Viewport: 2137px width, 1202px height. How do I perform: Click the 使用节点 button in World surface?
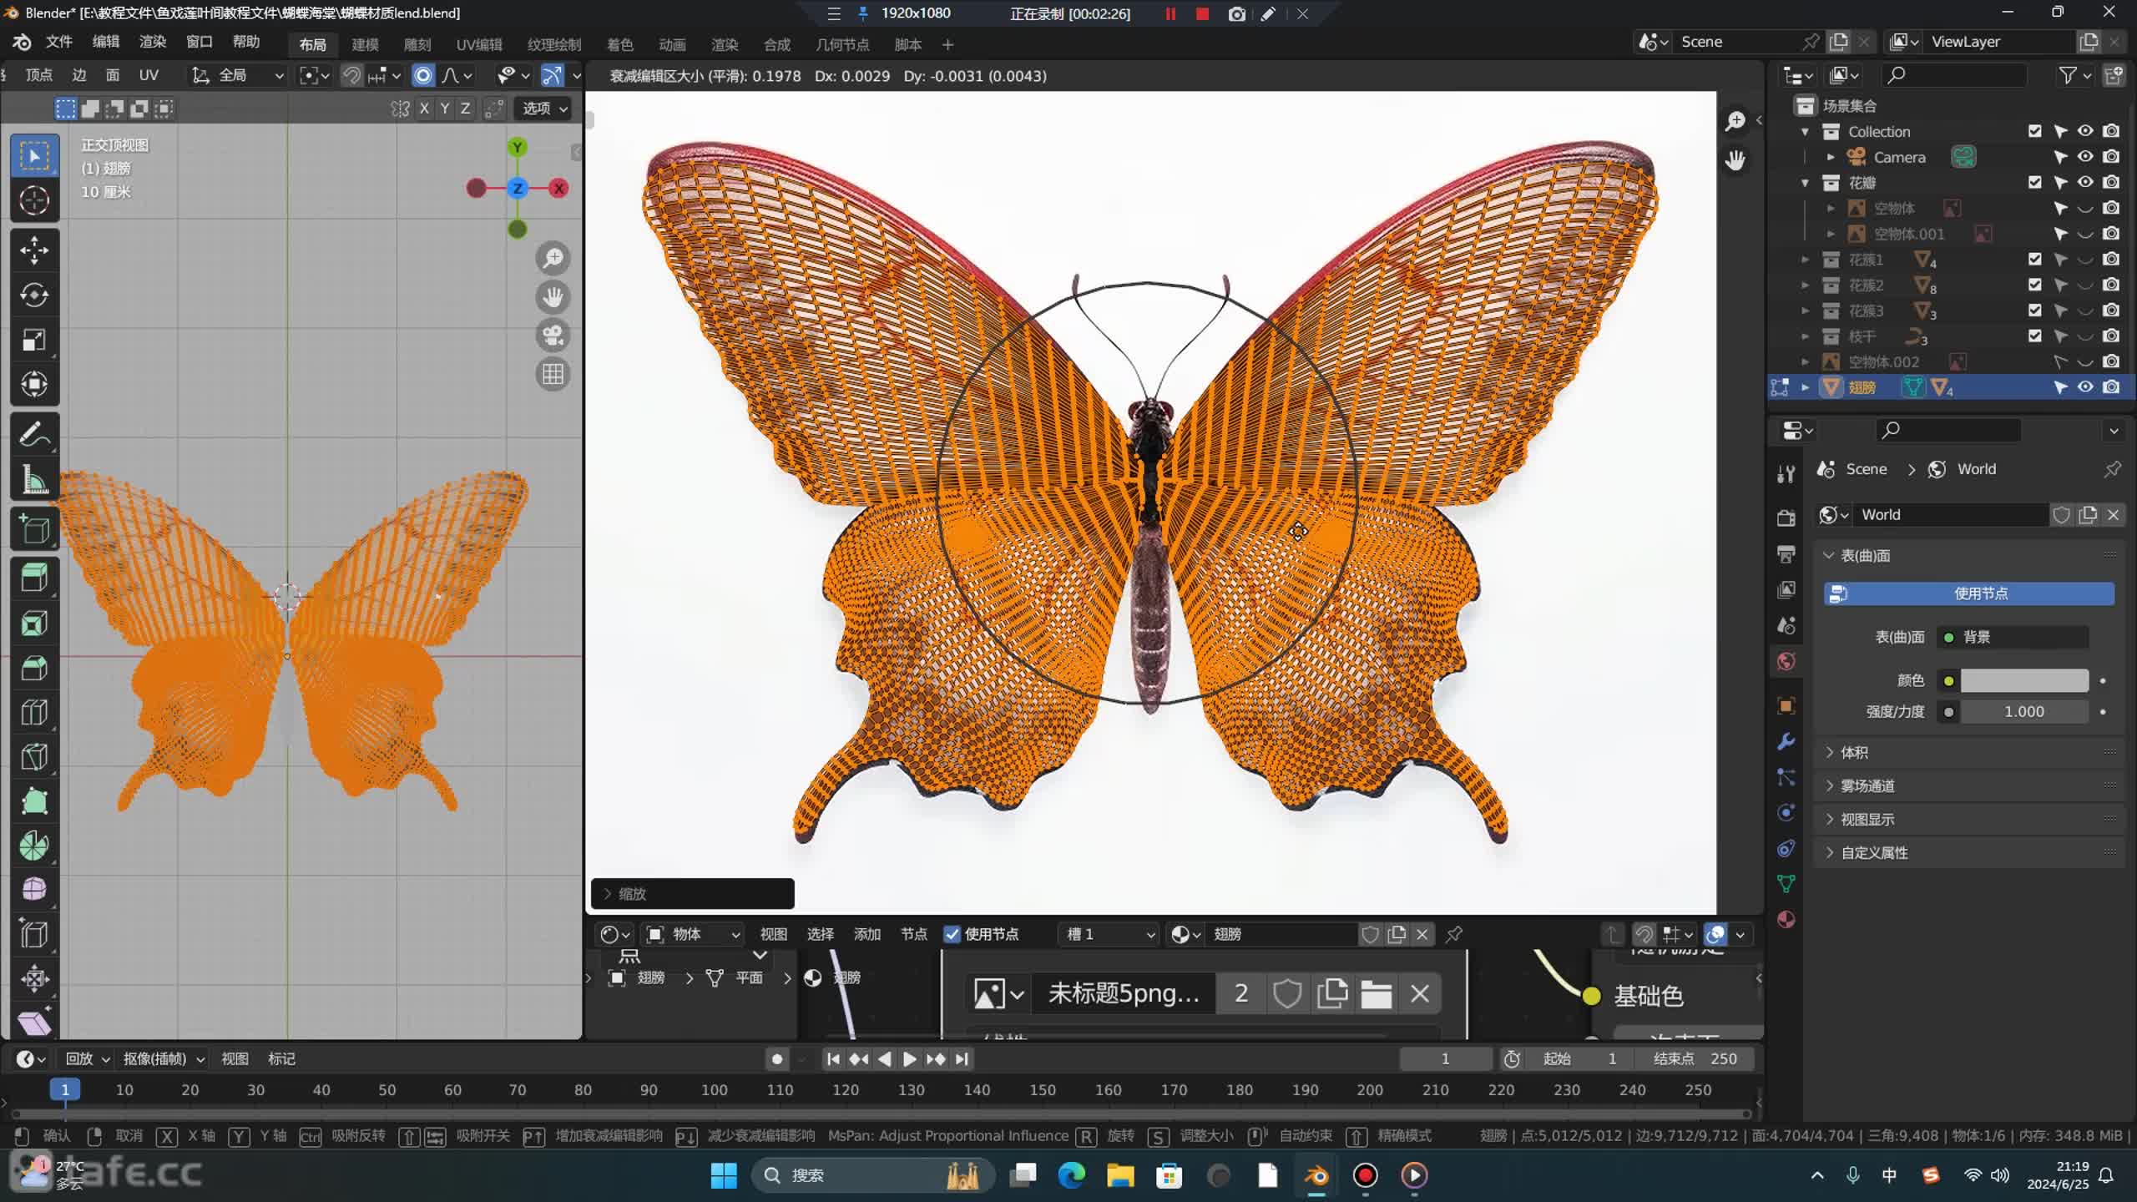[1969, 593]
